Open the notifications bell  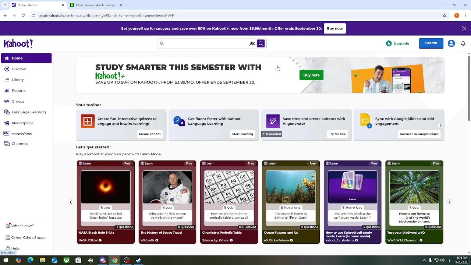point(463,43)
